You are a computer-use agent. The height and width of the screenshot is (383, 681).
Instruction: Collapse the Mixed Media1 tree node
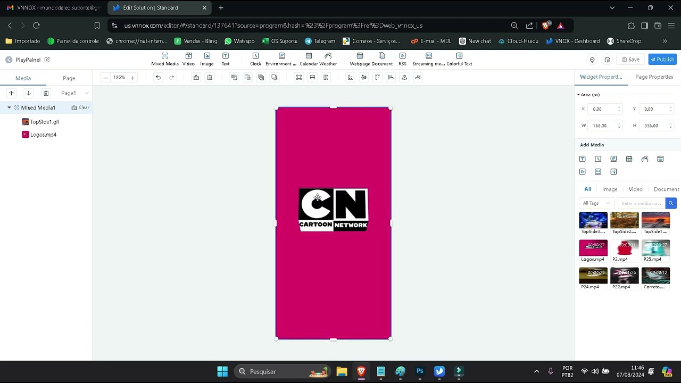tap(9, 107)
